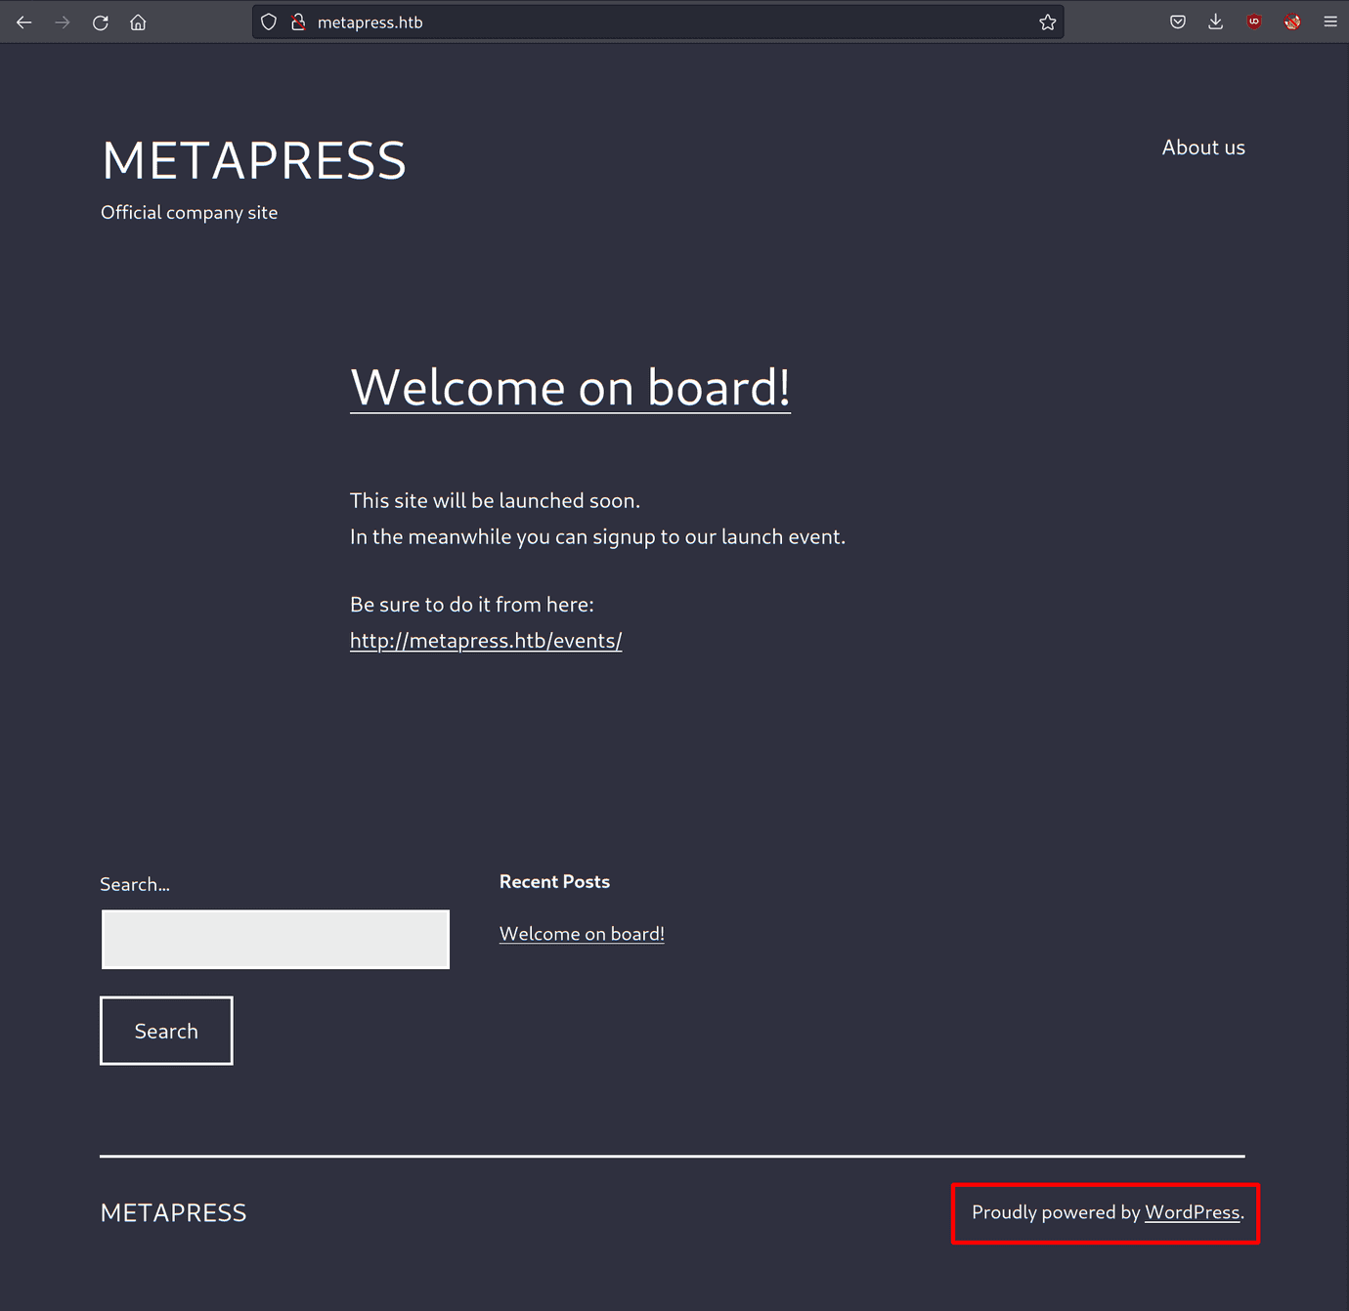Click the Search button below the sidebar
This screenshot has width=1349, height=1311.
coord(166,1031)
